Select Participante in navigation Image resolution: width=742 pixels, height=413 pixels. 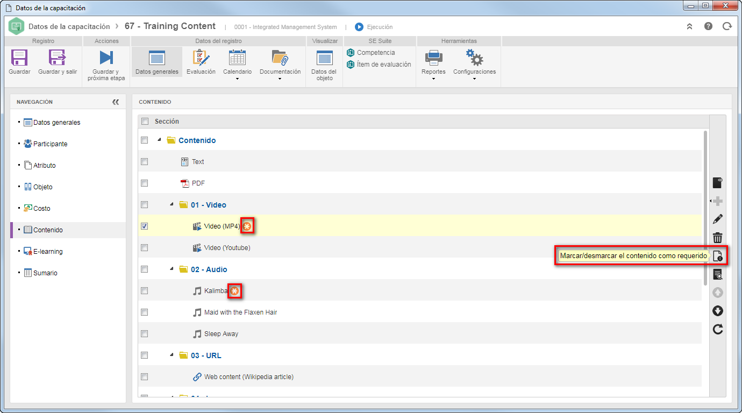click(x=50, y=144)
